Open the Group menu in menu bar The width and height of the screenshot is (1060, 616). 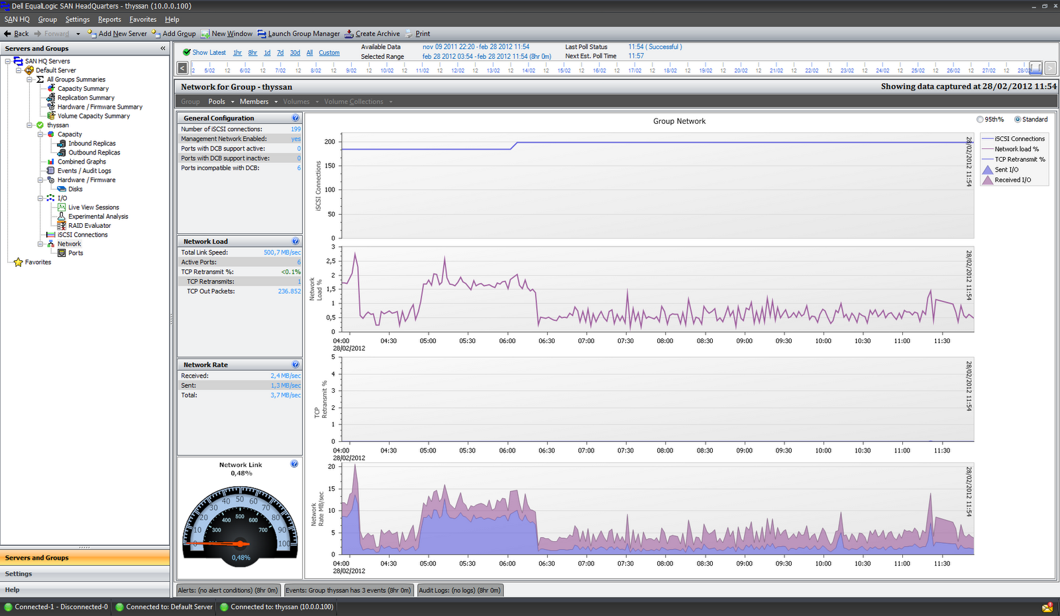coord(48,19)
